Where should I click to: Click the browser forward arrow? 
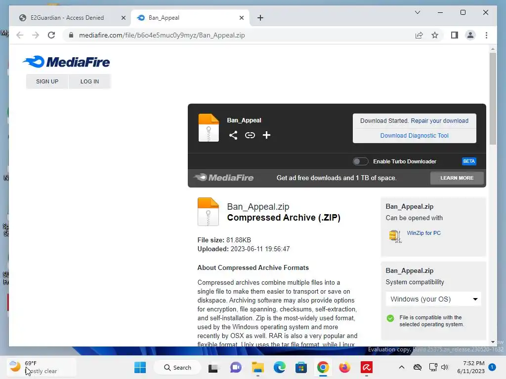pos(36,35)
